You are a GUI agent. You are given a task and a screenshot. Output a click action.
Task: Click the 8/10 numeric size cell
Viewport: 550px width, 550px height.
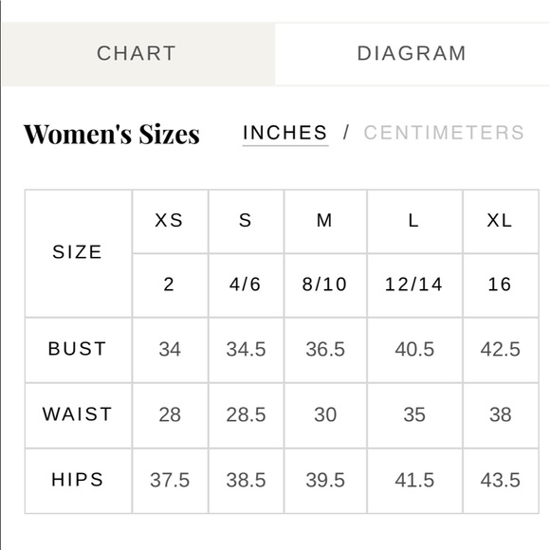pos(325,284)
